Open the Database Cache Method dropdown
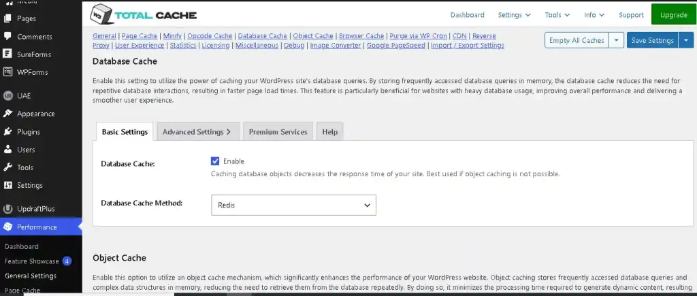Viewport: 697px width, 296px height. (x=293, y=205)
